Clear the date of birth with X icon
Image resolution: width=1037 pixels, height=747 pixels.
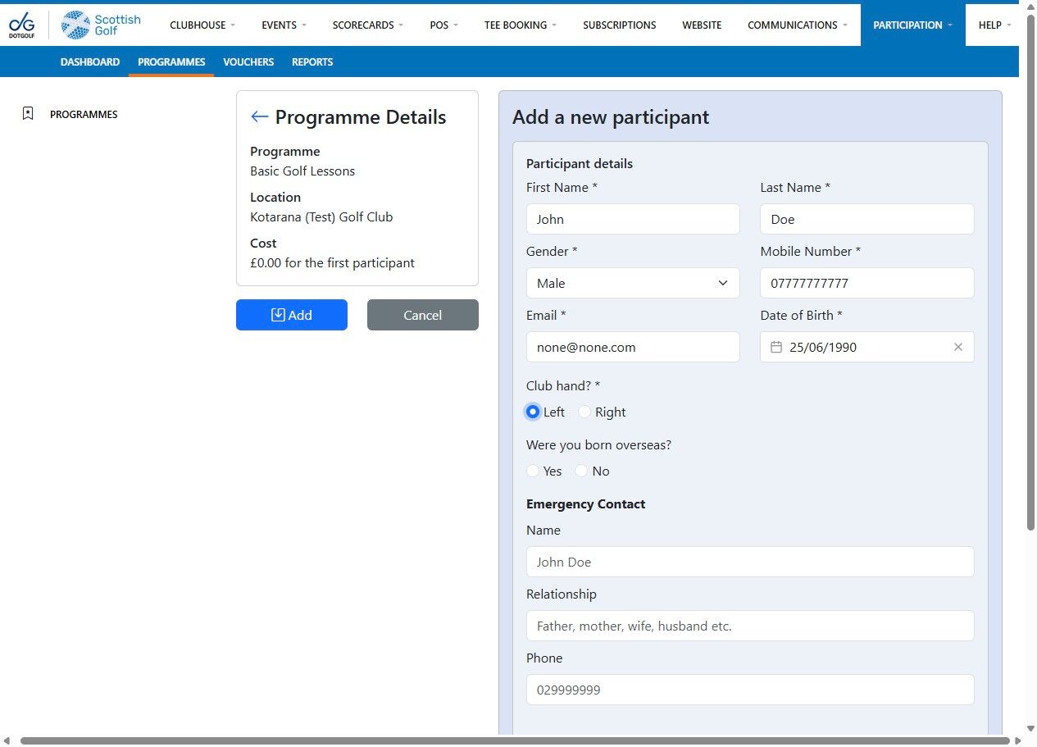click(x=958, y=347)
